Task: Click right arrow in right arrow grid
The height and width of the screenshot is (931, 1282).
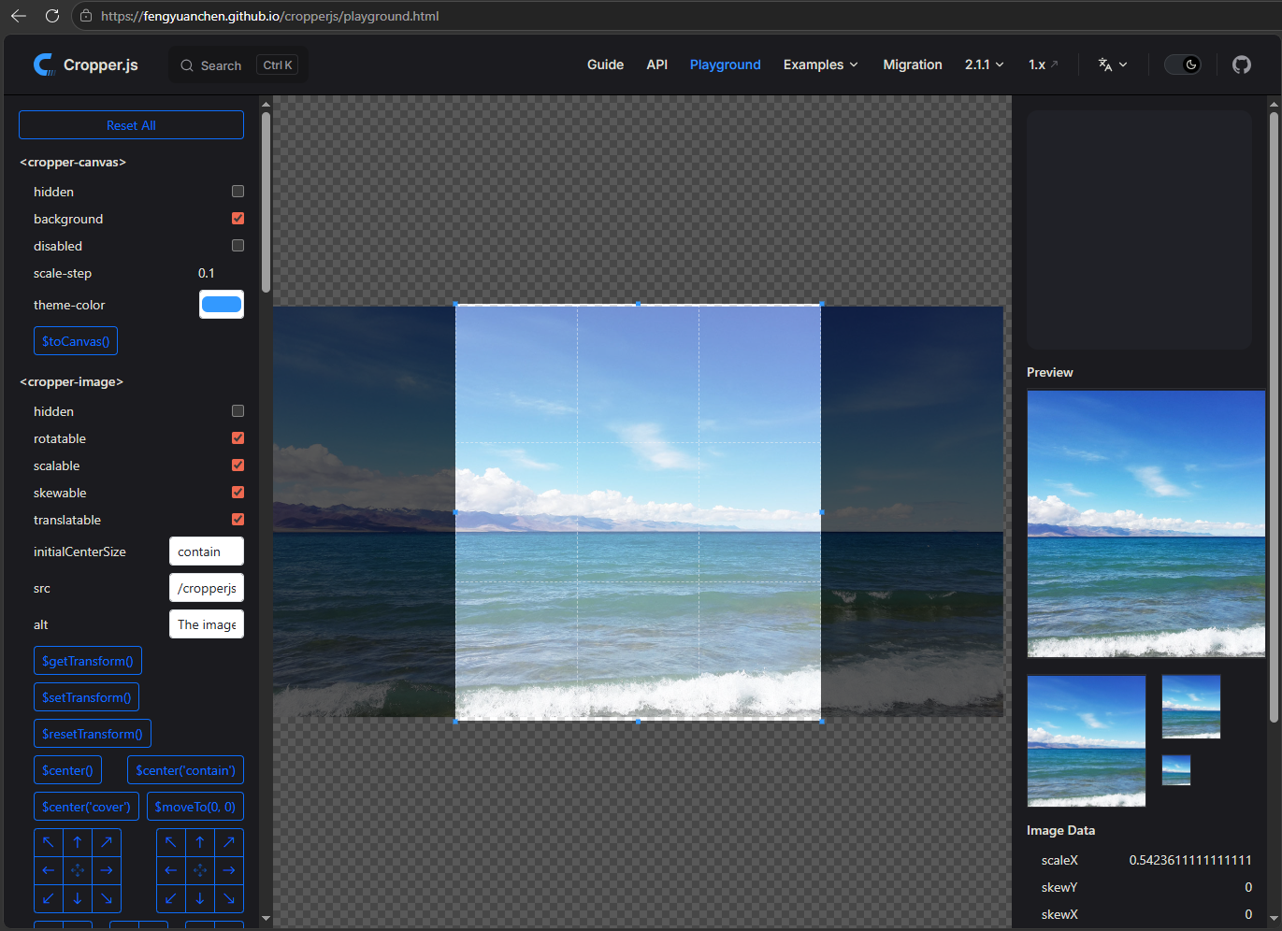Action: coord(229,870)
